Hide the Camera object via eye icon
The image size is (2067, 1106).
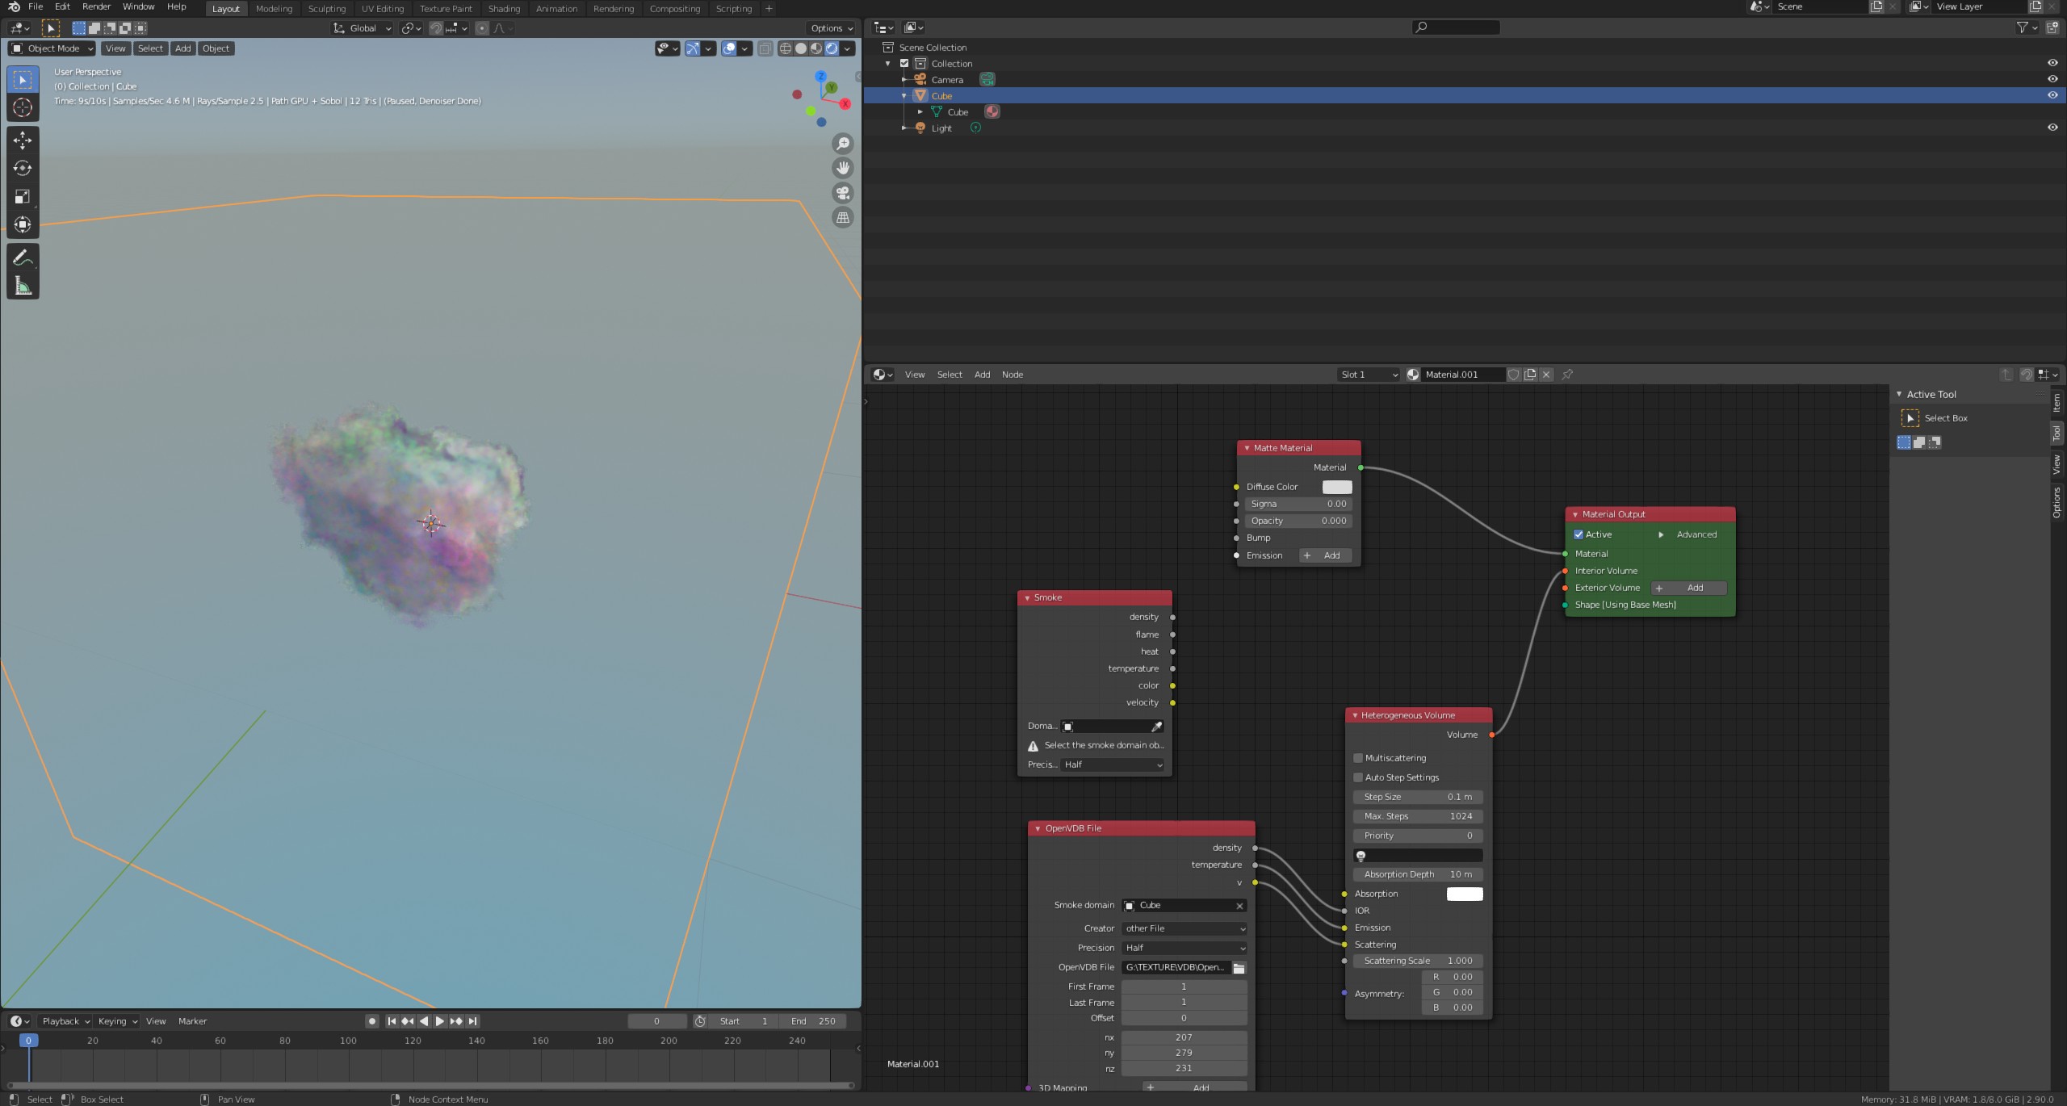coord(2052,79)
